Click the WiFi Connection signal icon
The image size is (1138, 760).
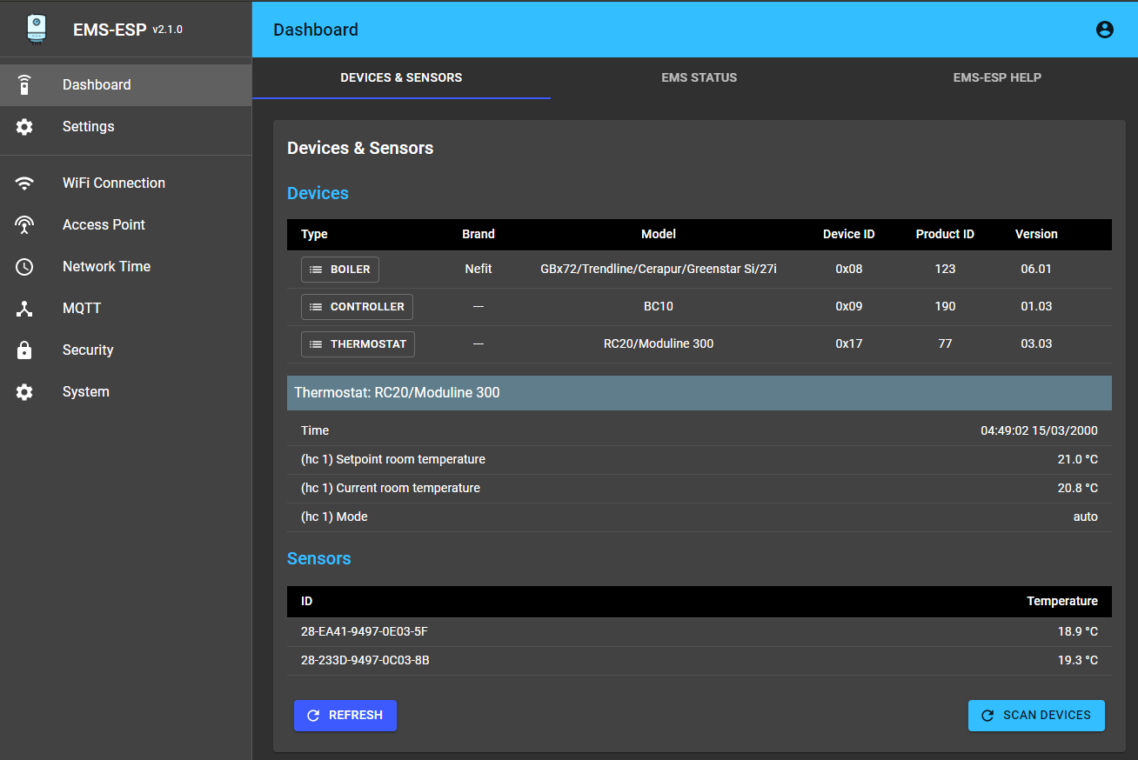pyautogui.click(x=24, y=183)
